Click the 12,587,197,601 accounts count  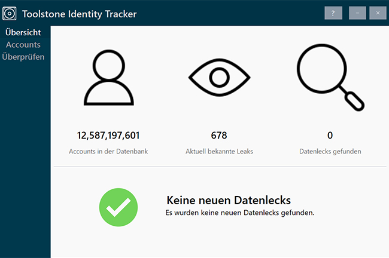click(x=108, y=136)
